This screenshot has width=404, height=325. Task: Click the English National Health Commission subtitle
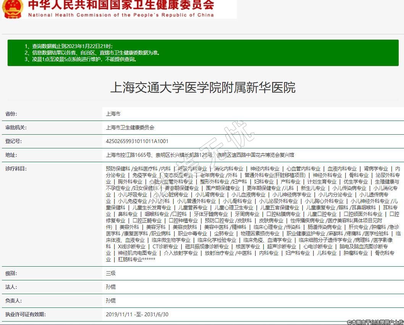click(x=121, y=15)
